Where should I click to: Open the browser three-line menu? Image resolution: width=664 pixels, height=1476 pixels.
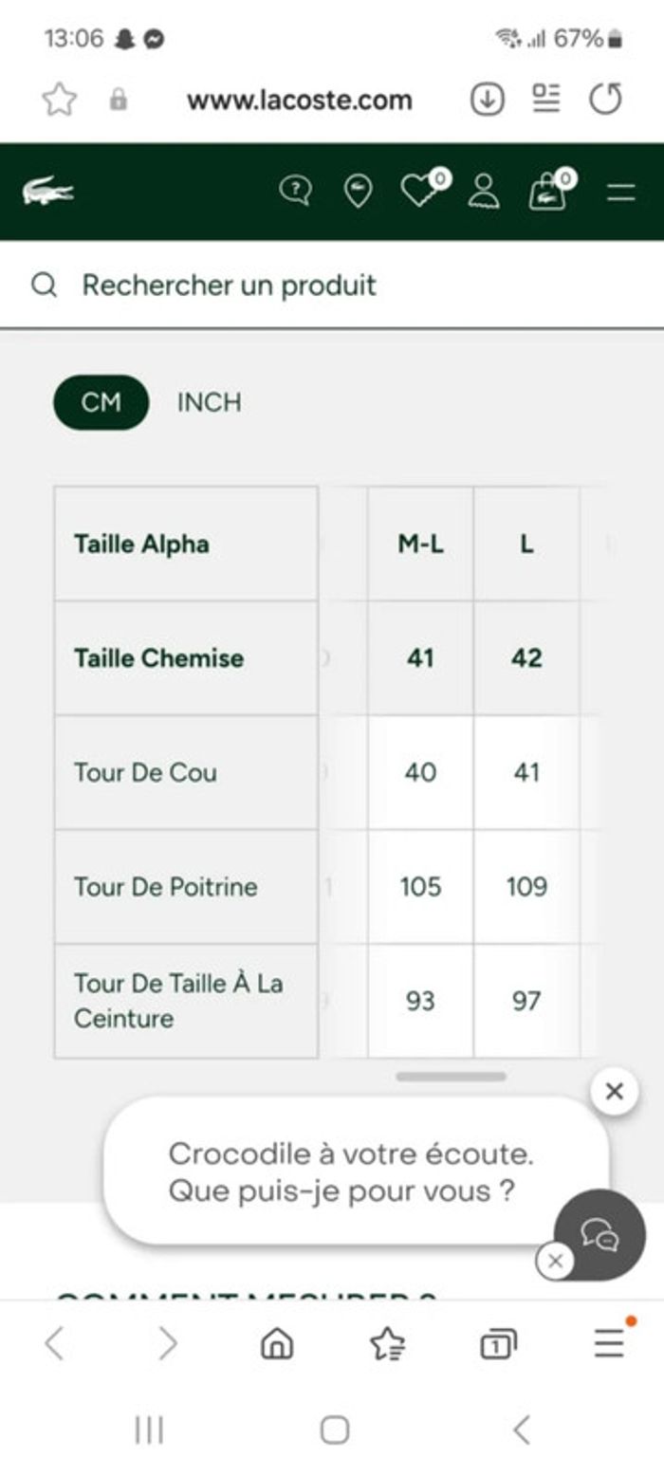pyautogui.click(x=609, y=1343)
